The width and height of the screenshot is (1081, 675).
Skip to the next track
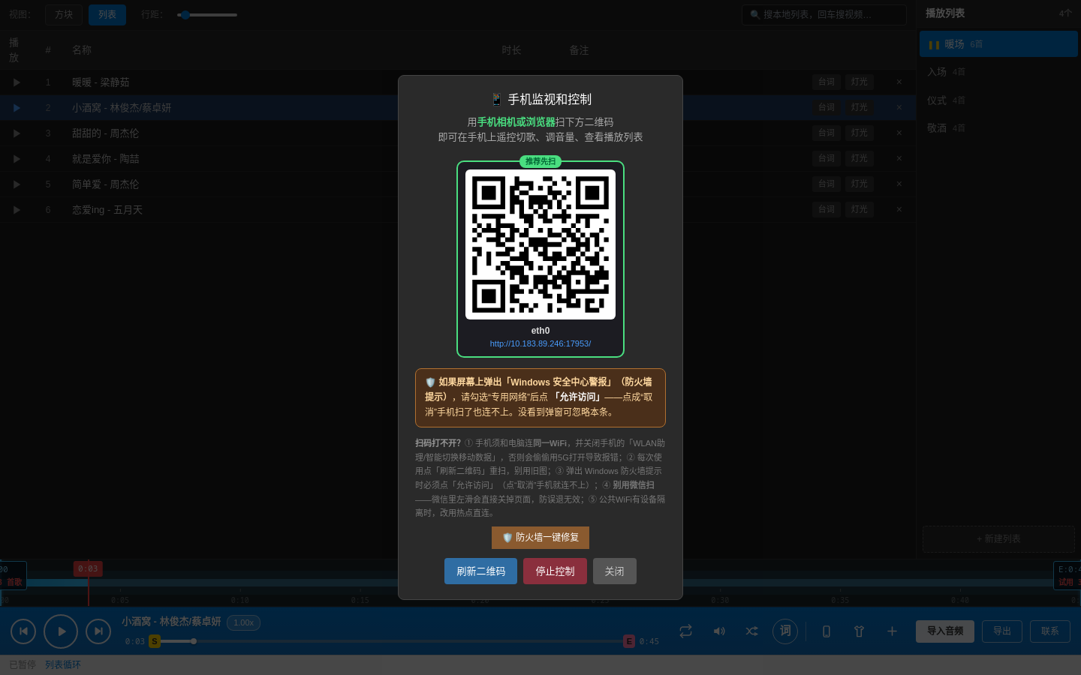(x=98, y=631)
